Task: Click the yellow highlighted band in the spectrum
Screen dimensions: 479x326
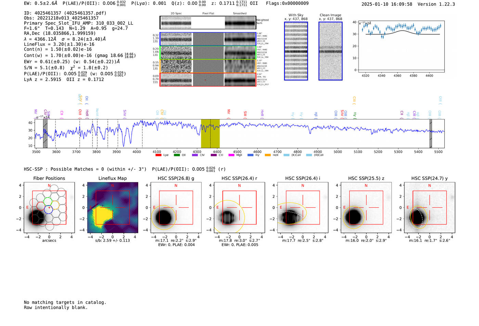Action: tap(210, 133)
